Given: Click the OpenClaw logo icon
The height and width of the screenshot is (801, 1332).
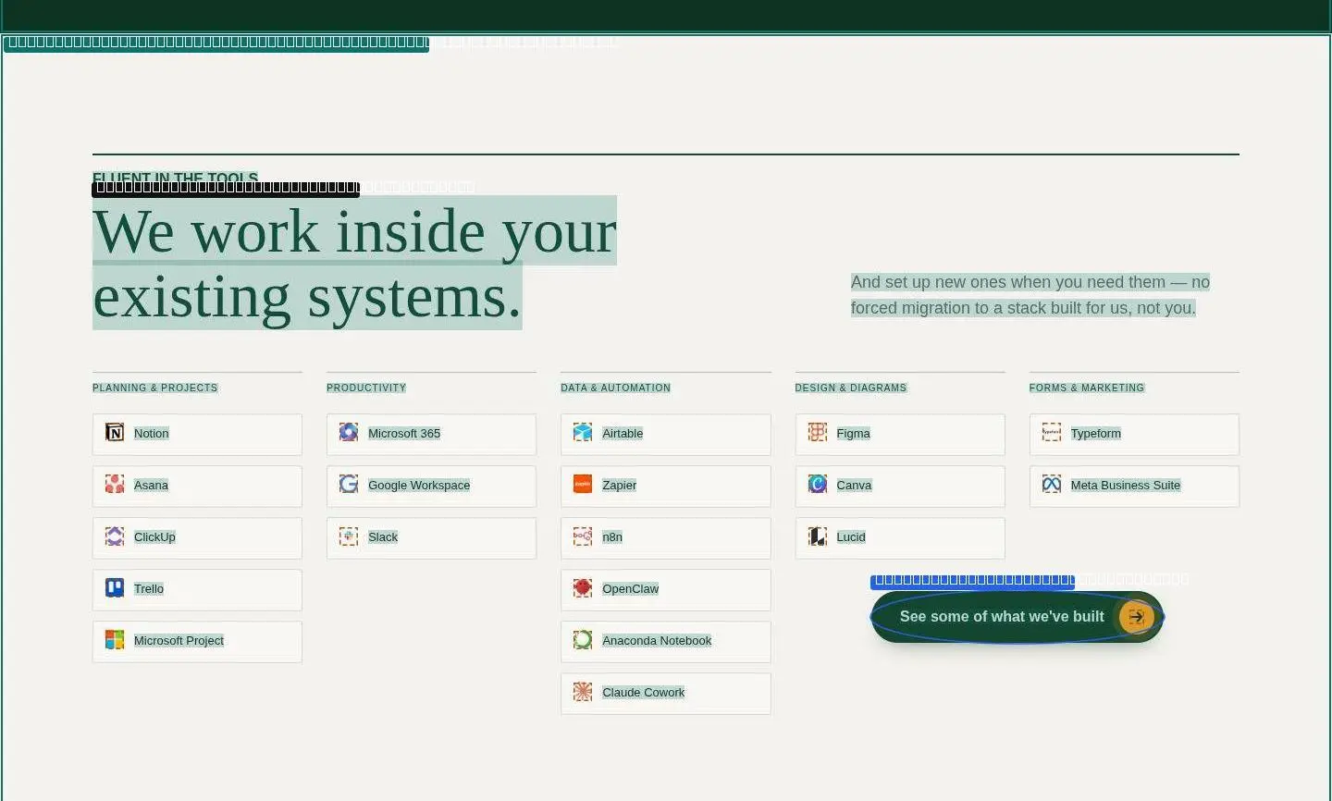Looking at the screenshot, I should 583,587.
